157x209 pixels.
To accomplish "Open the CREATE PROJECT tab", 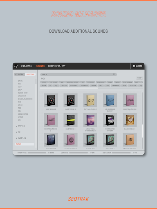I will coord(57,66).
